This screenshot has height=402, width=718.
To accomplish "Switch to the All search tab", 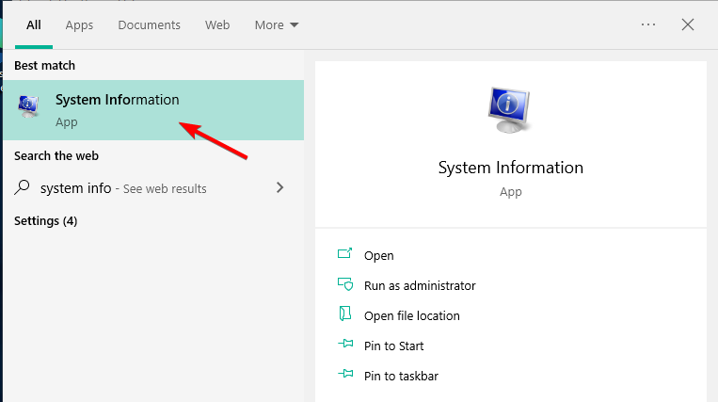I will point(34,25).
